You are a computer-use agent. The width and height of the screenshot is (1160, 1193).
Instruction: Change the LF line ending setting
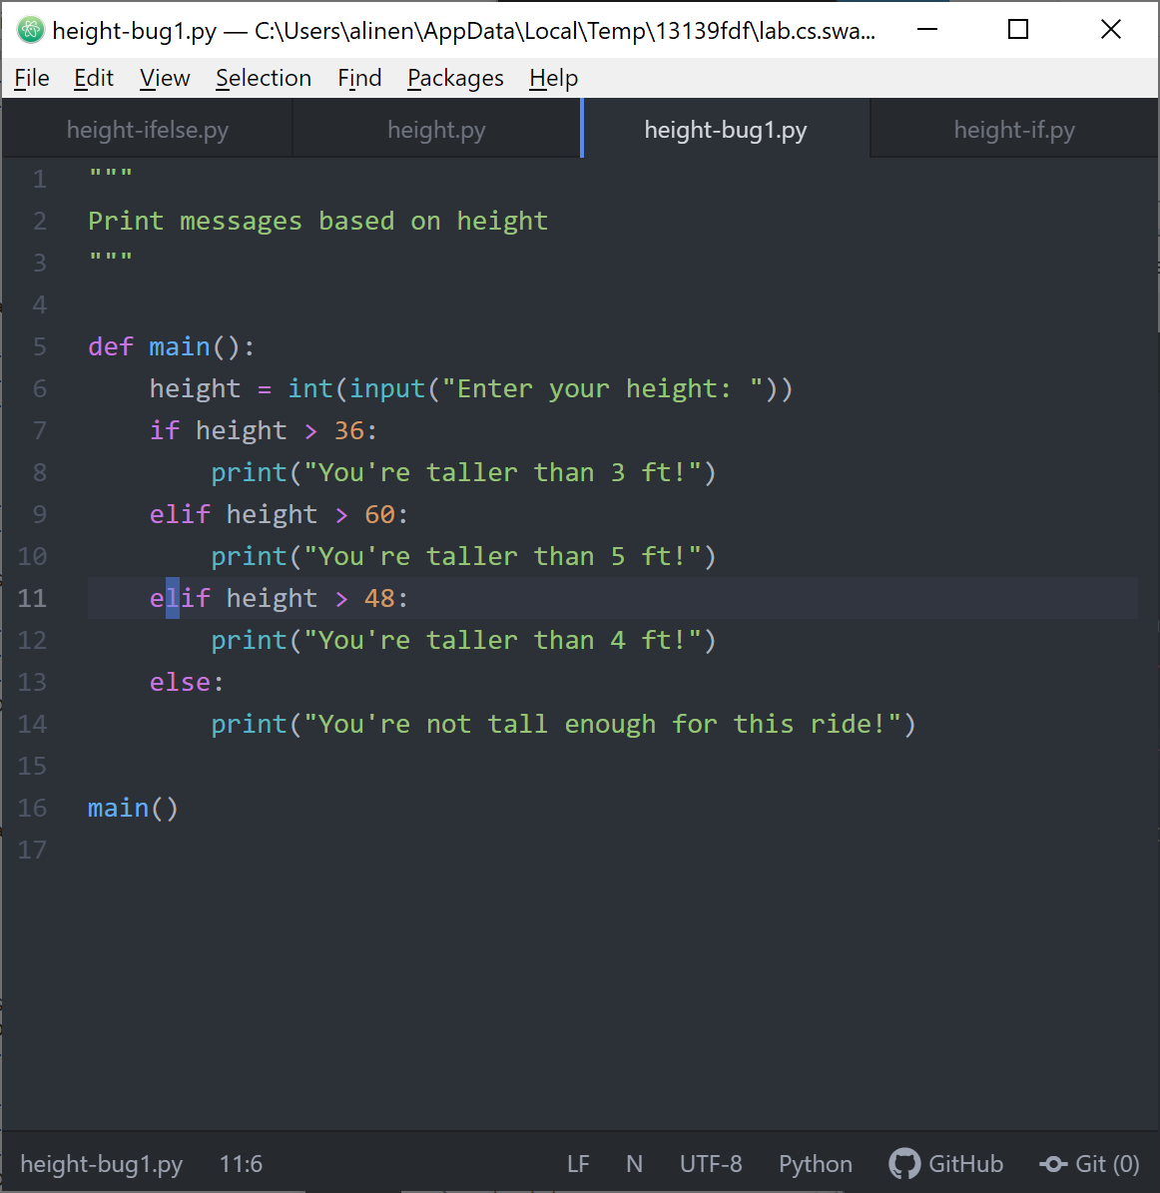[x=578, y=1164]
